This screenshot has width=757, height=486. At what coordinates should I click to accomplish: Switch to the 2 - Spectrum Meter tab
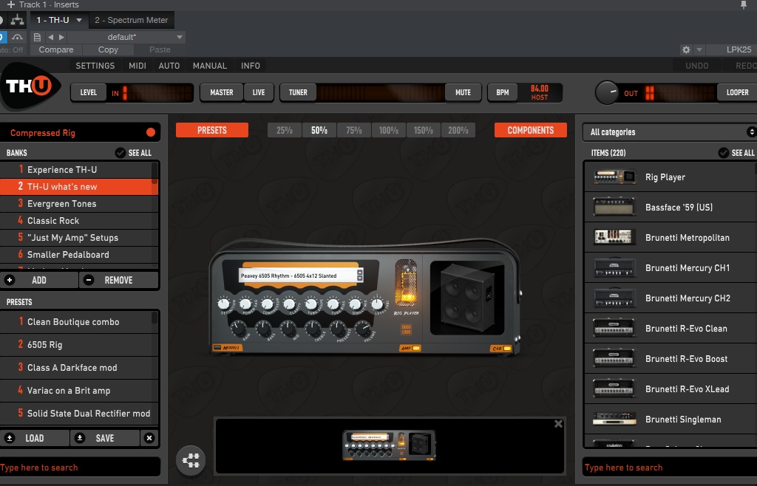pos(132,20)
